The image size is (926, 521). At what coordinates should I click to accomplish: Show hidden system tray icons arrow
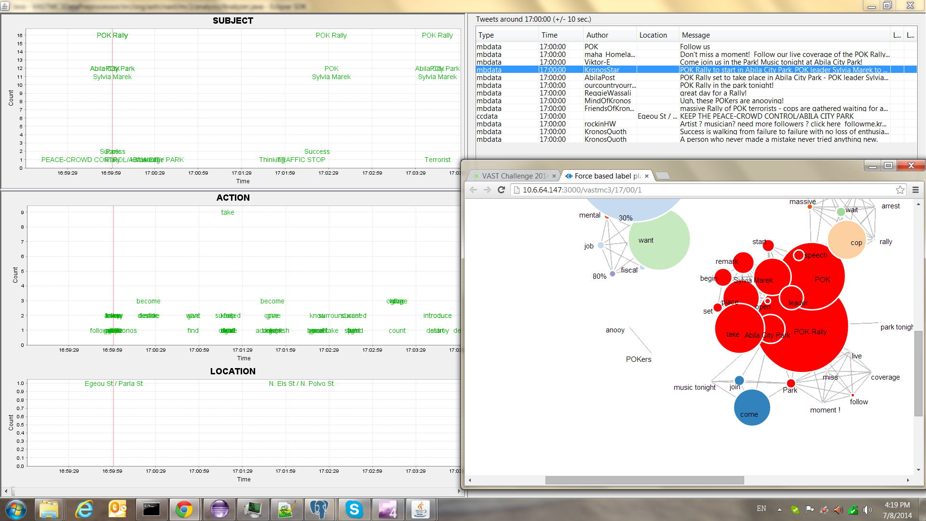pos(779,509)
